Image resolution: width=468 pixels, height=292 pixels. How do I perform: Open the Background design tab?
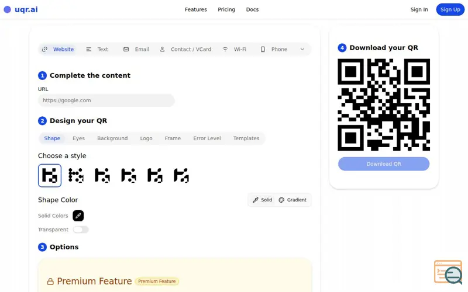click(112, 138)
